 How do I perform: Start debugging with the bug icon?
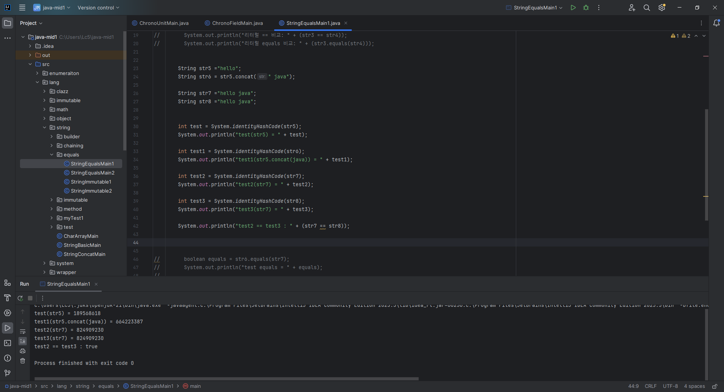point(586,8)
